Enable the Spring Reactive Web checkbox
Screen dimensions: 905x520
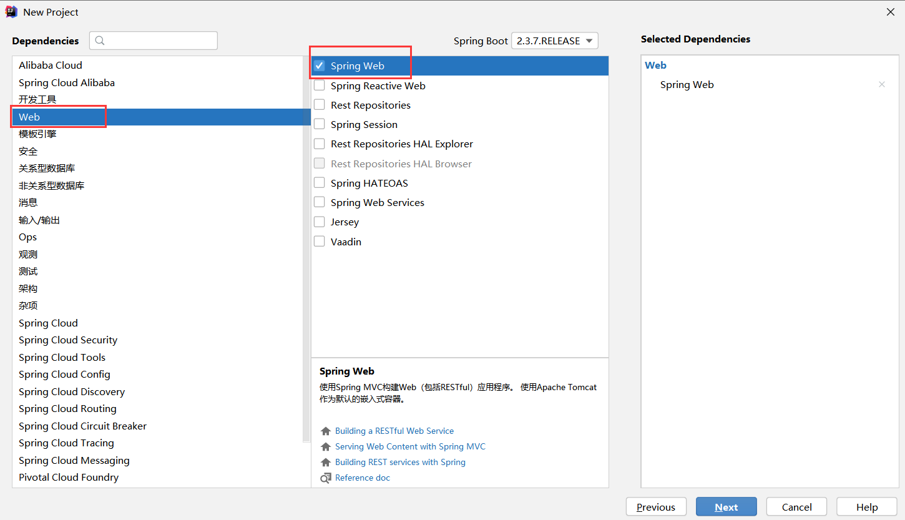[x=320, y=86]
